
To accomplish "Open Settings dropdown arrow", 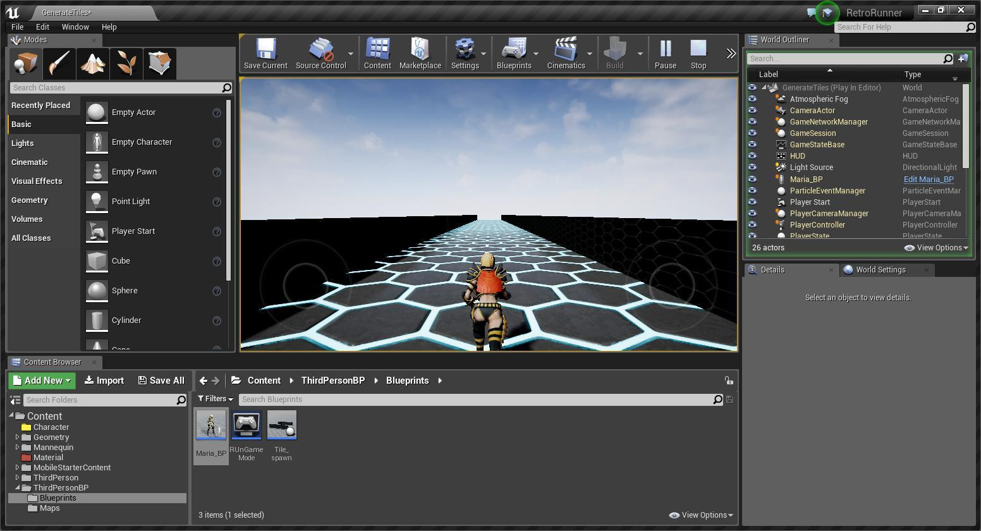I will (x=484, y=54).
